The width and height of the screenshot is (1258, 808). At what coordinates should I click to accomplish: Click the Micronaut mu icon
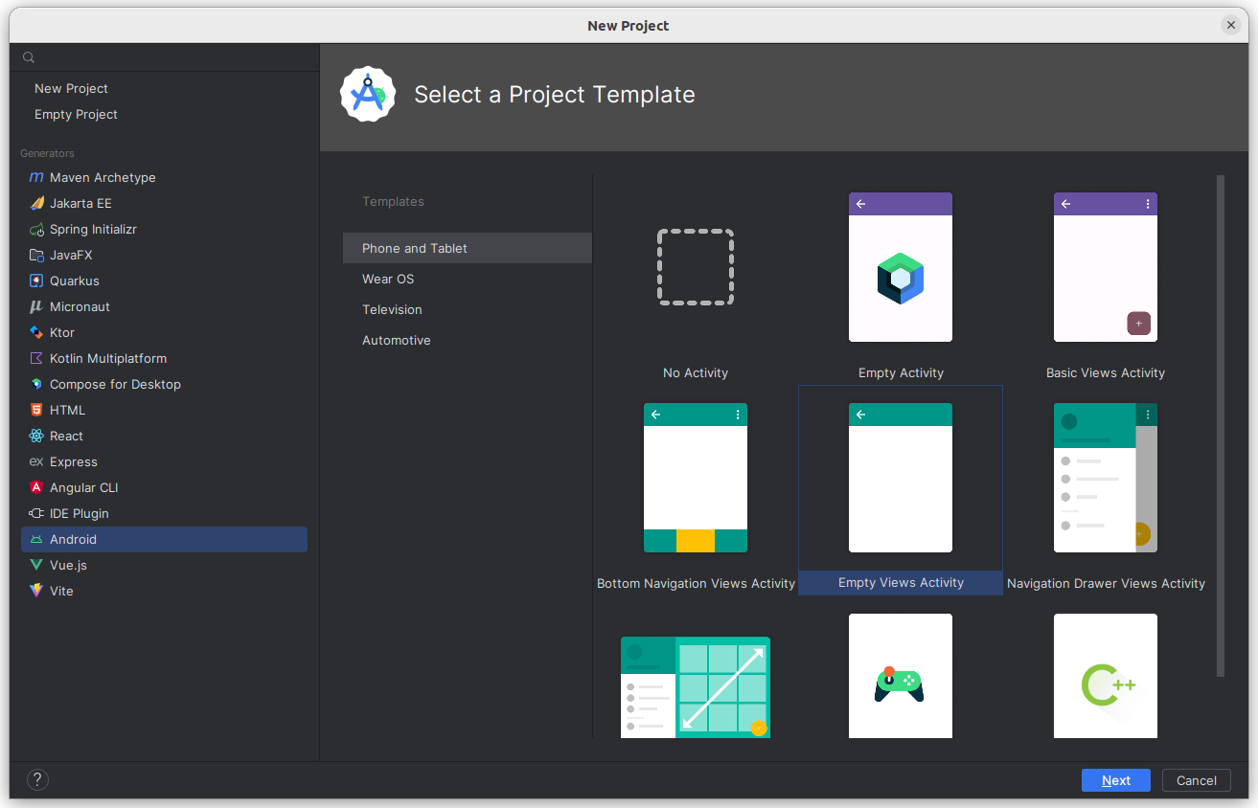36,306
